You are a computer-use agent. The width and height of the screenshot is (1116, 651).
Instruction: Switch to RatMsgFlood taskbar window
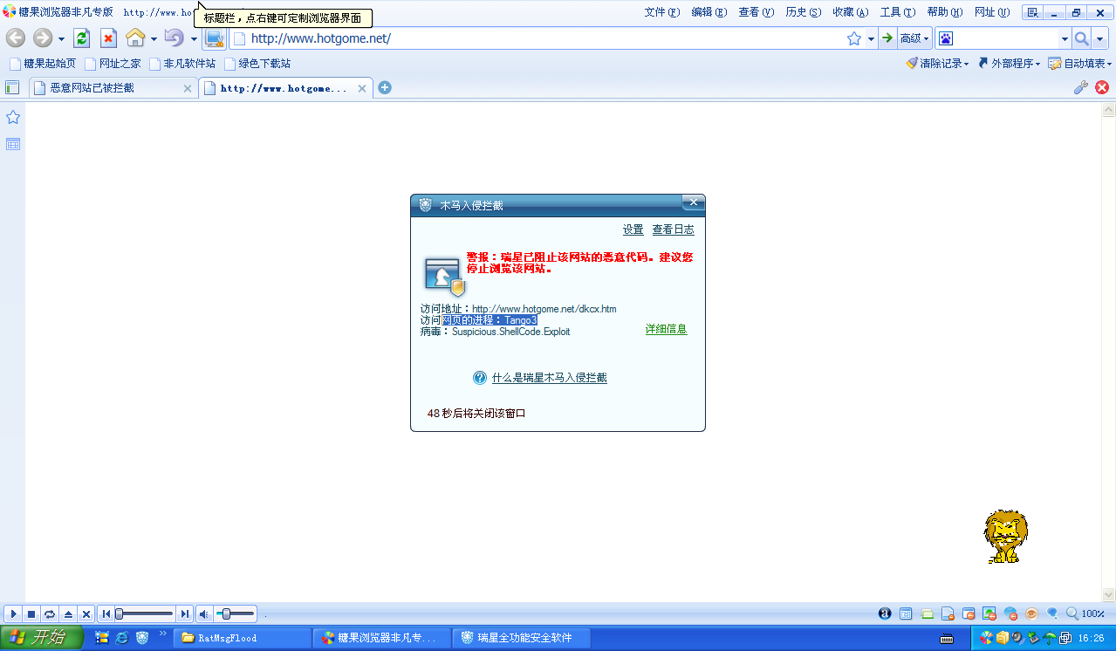[243, 638]
